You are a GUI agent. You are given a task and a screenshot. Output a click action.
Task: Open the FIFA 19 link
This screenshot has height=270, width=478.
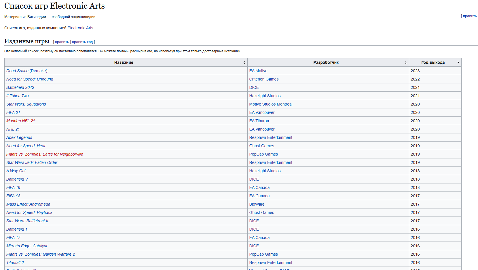coord(13,187)
